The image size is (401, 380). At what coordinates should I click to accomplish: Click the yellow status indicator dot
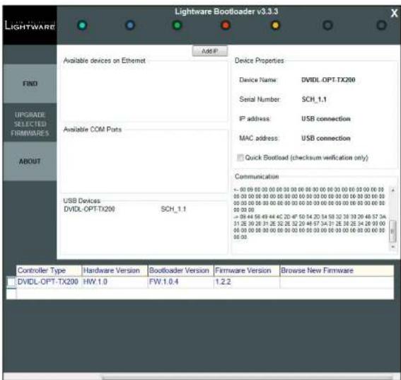(275, 25)
